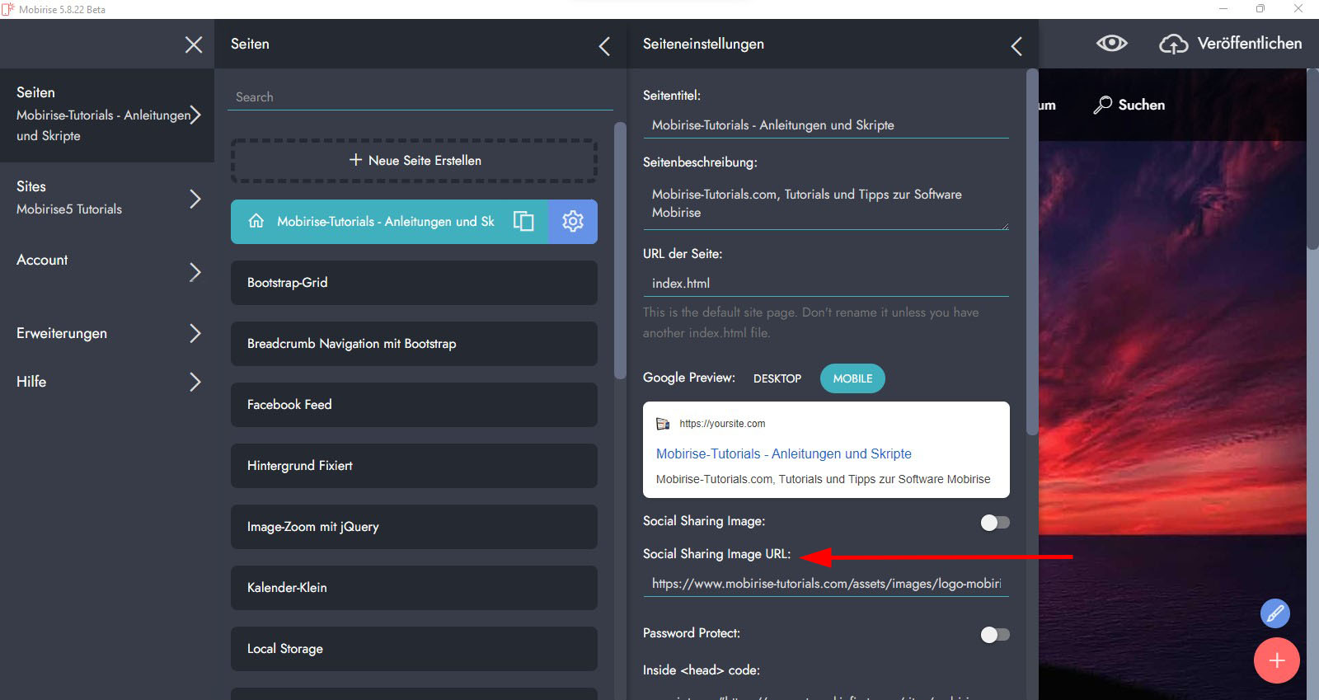Viewport: 1319px width, 700px height.
Task: Toggle the Social Sharing Image switch
Action: click(x=994, y=523)
